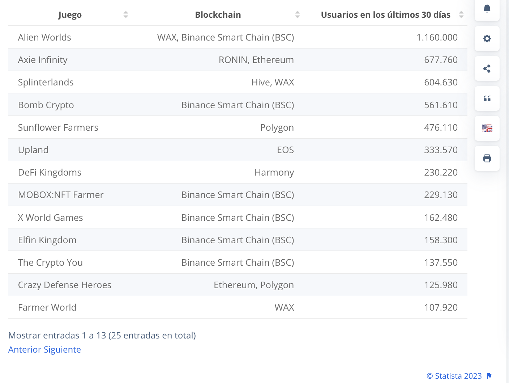Open the settings gear icon
This screenshot has width=509, height=383.
click(487, 39)
